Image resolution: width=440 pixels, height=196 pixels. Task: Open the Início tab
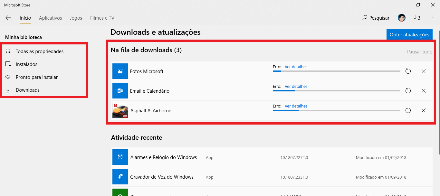(25, 18)
